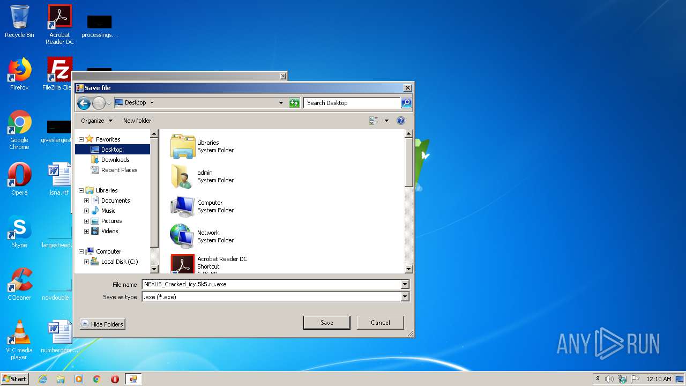
Task: Collapse the Favorites tree node
Action: [81, 139]
